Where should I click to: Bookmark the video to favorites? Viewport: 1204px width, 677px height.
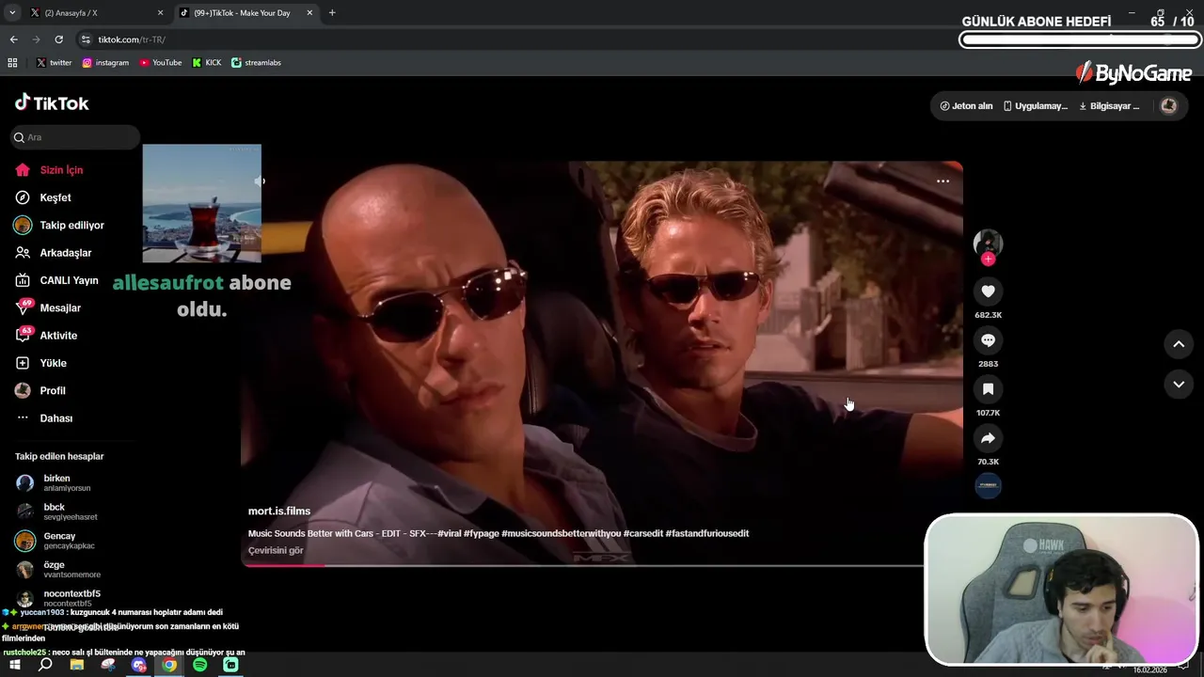(988, 389)
